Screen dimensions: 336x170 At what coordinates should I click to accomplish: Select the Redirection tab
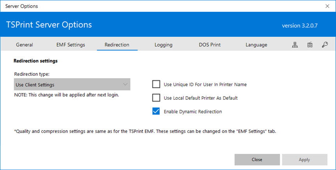point(117,45)
